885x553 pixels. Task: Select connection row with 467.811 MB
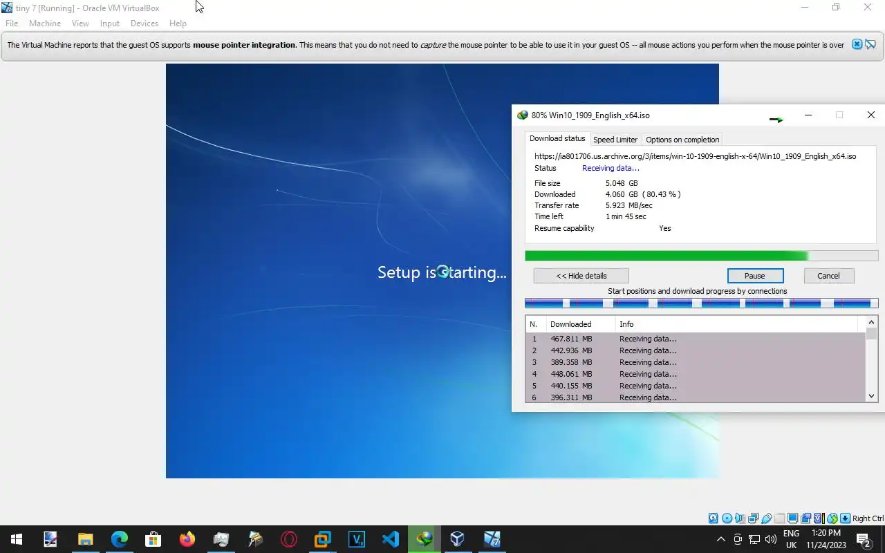click(x=696, y=339)
